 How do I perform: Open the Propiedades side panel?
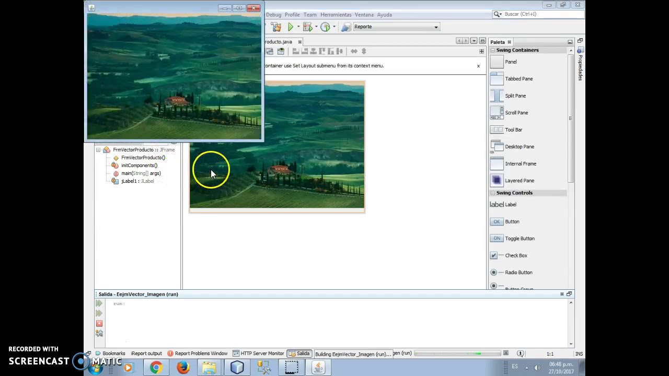[x=580, y=64]
